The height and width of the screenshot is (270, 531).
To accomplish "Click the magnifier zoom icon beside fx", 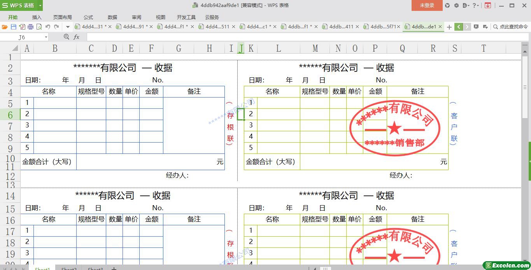I will (67, 37).
